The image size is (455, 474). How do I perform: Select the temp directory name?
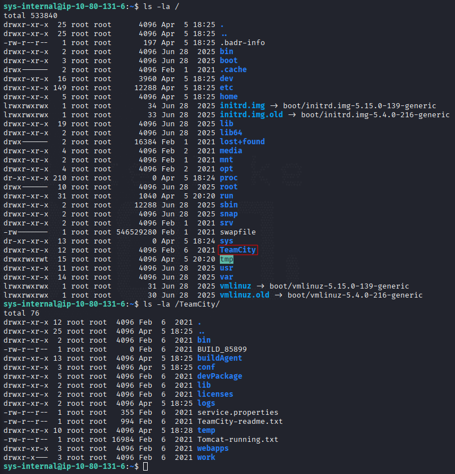coord(206,431)
